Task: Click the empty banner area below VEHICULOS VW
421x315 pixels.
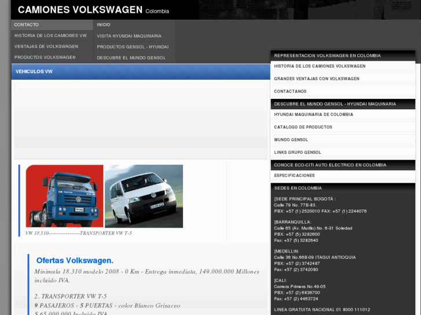Action: pyautogui.click(x=141, y=121)
